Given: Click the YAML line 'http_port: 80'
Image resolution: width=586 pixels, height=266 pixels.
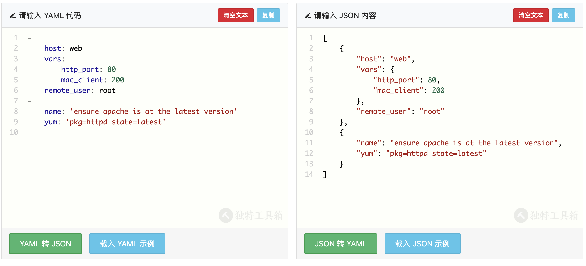Looking at the screenshot, I should click(88, 69).
